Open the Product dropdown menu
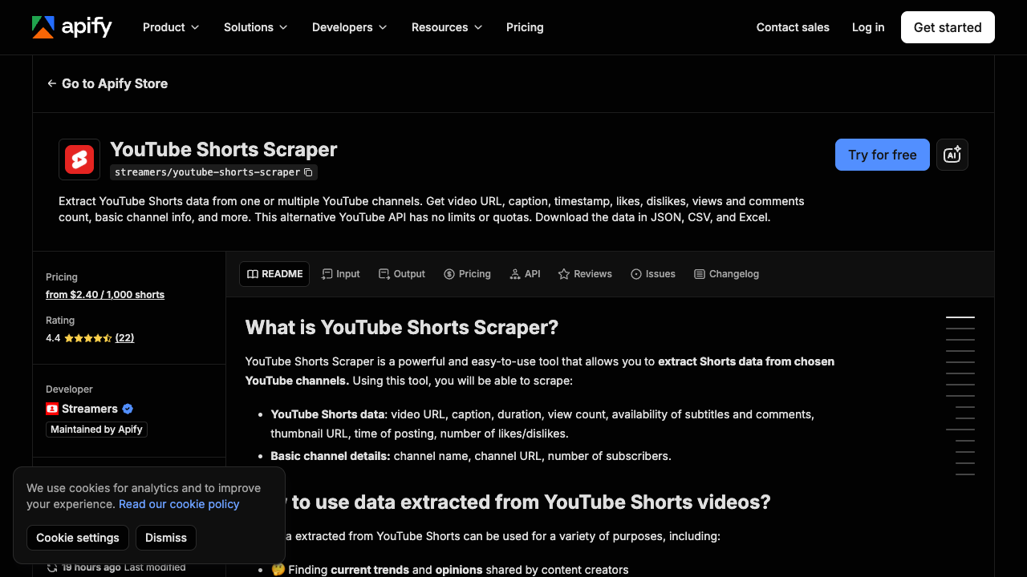Screen dimensions: 1027x577 171,27
